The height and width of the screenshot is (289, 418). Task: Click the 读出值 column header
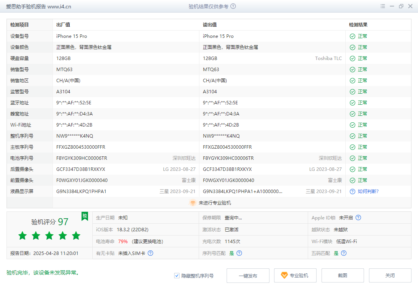(210, 25)
